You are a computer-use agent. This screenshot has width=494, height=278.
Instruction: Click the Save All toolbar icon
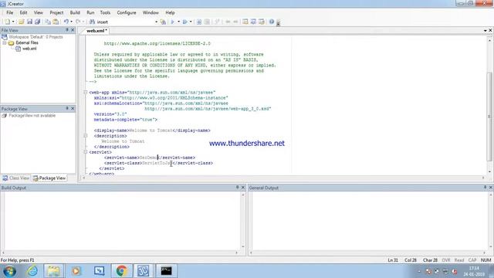click(37, 22)
